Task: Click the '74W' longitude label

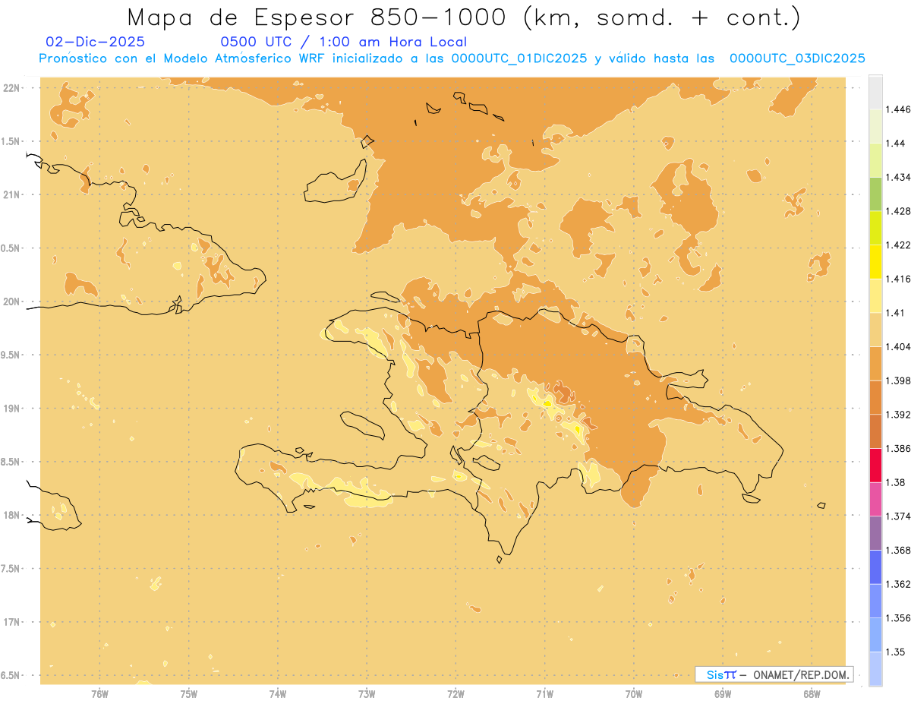Action: click(x=278, y=694)
